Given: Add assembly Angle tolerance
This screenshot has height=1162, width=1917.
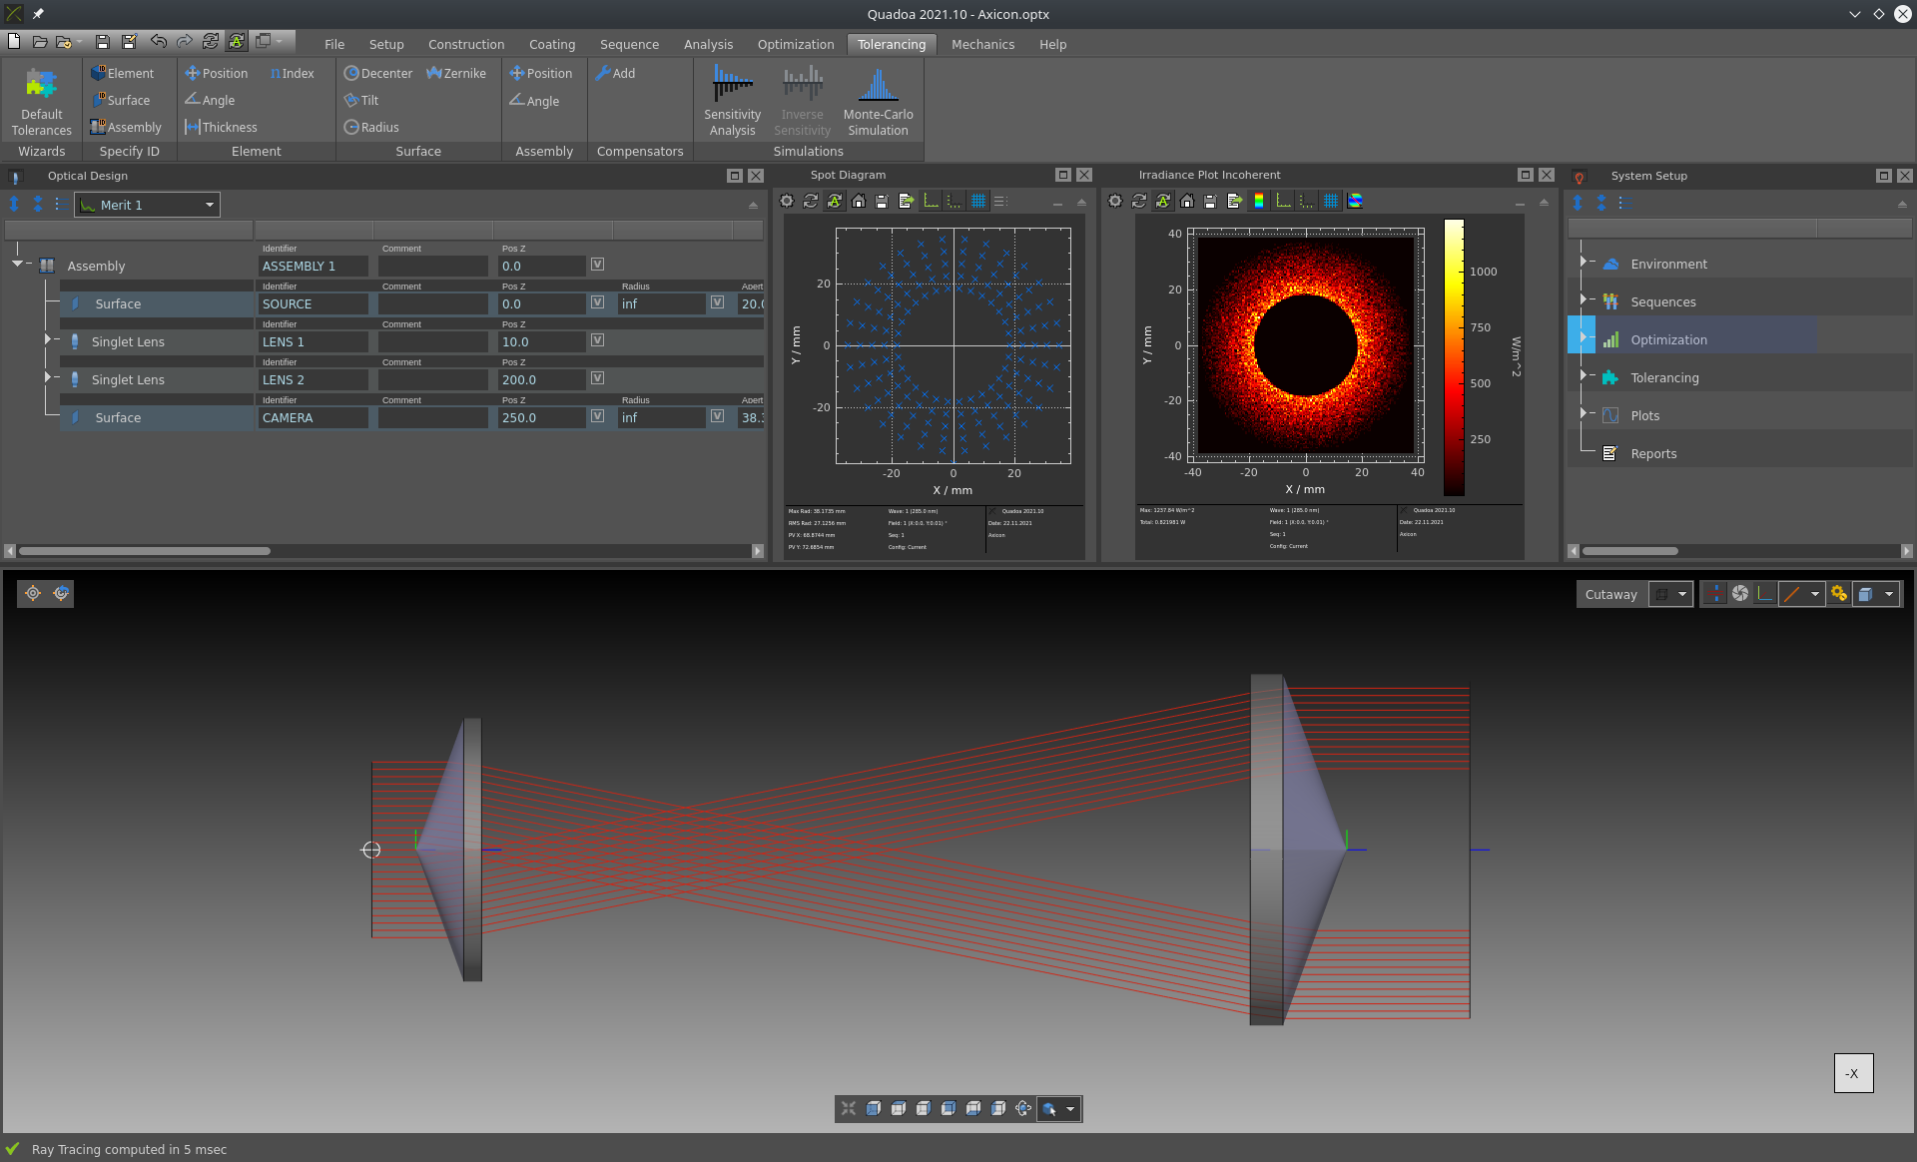Looking at the screenshot, I should click(x=534, y=101).
